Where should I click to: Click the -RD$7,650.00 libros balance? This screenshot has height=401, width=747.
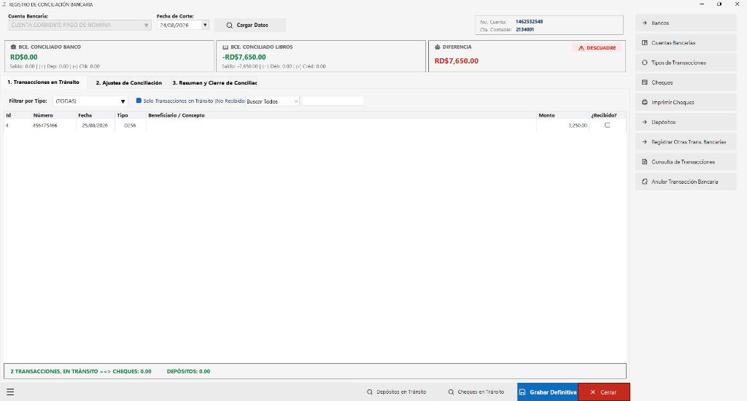244,57
